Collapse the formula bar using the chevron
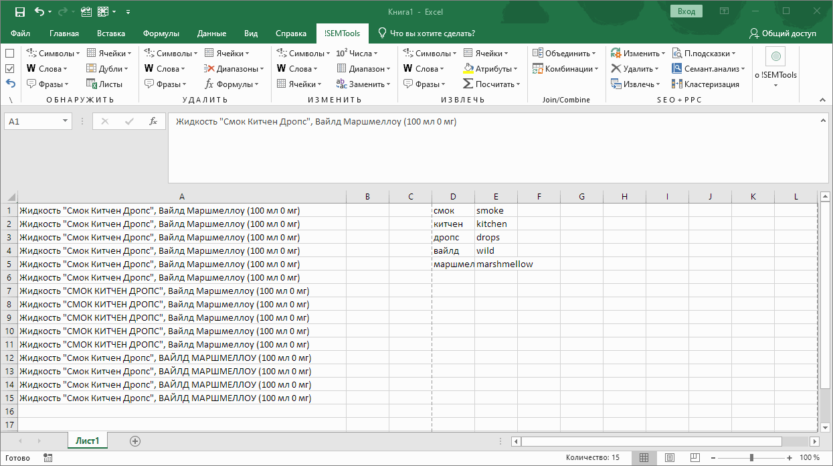 coord(823,119)
